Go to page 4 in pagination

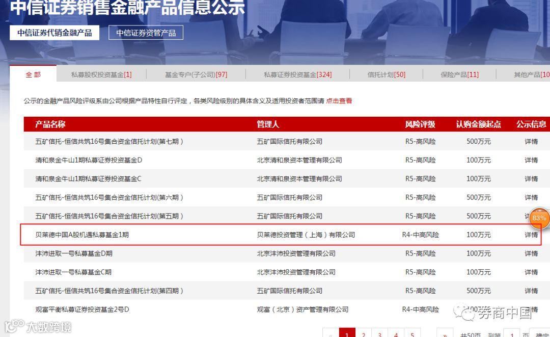[x=396, y=333]
